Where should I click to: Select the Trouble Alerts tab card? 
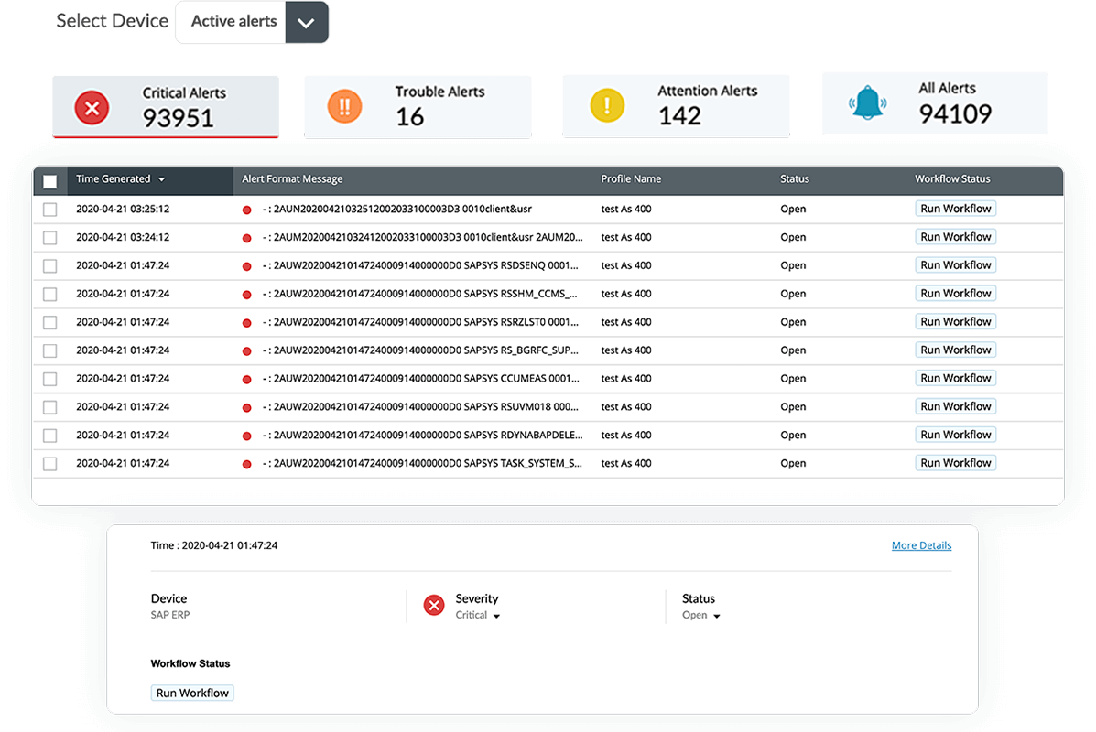pyautogui.click(x=418, y=107)
